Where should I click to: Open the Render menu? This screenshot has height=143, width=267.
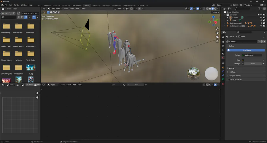click(x=17, y=5)
